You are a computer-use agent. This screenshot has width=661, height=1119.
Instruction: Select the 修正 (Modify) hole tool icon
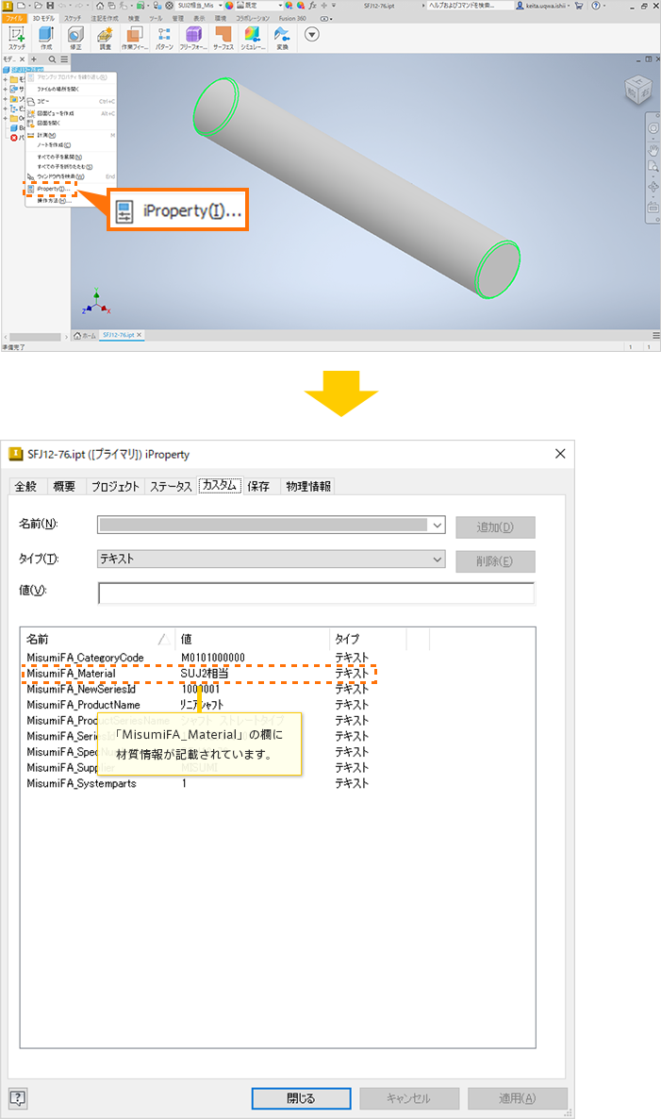click(74, 36)
